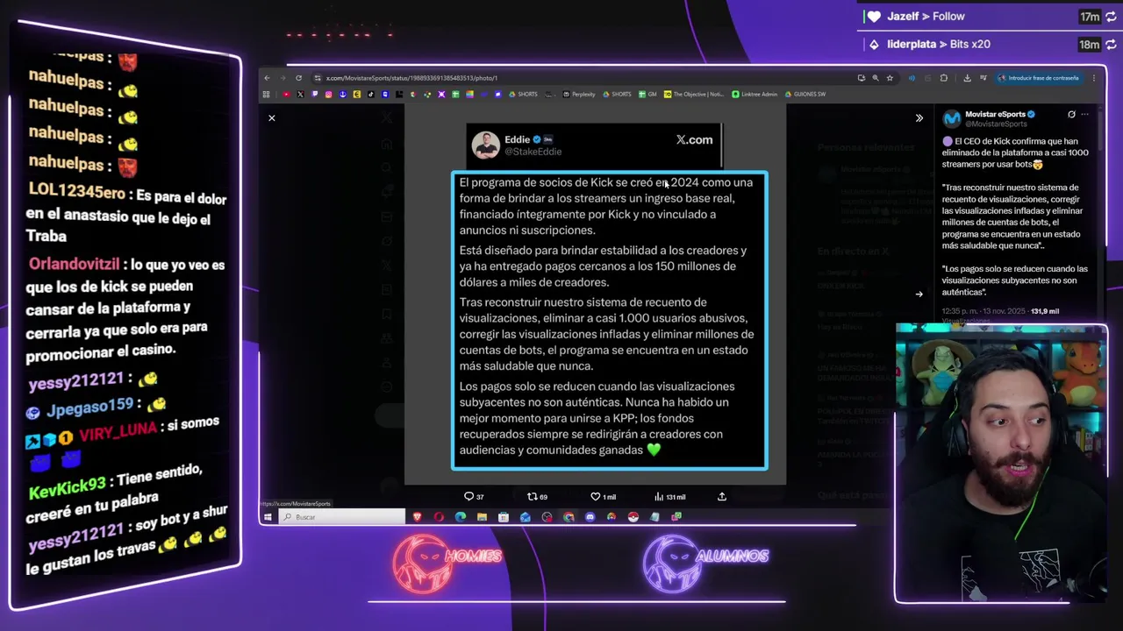Open the browser three-dot menu
This screenshot has width=1123, height=631.
point(1094,78)
